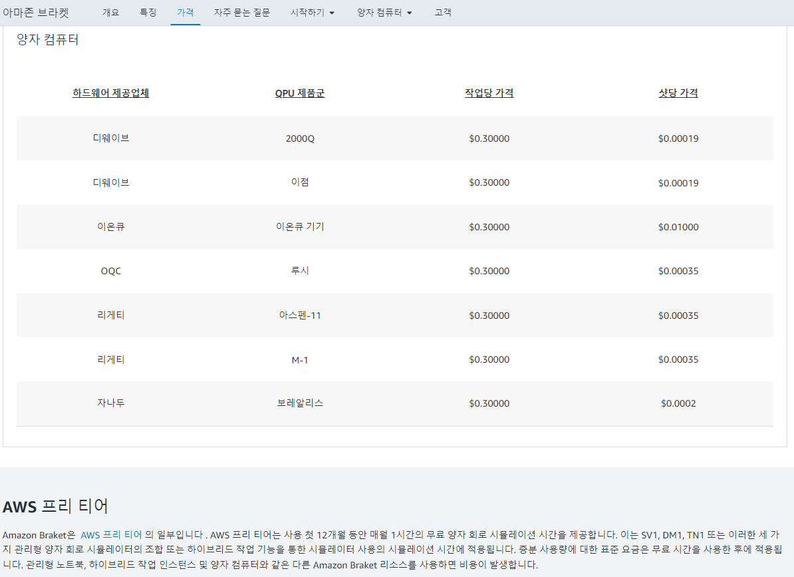Select the 아스펜-11 cell
The width and height of the screenshot is (794, 577).
click(300, 315)
